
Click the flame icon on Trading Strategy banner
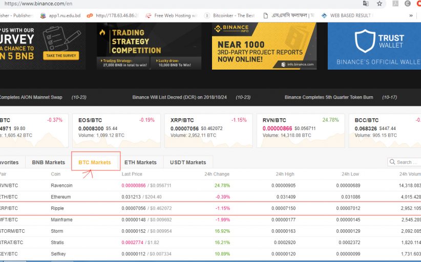click(103, 33)
